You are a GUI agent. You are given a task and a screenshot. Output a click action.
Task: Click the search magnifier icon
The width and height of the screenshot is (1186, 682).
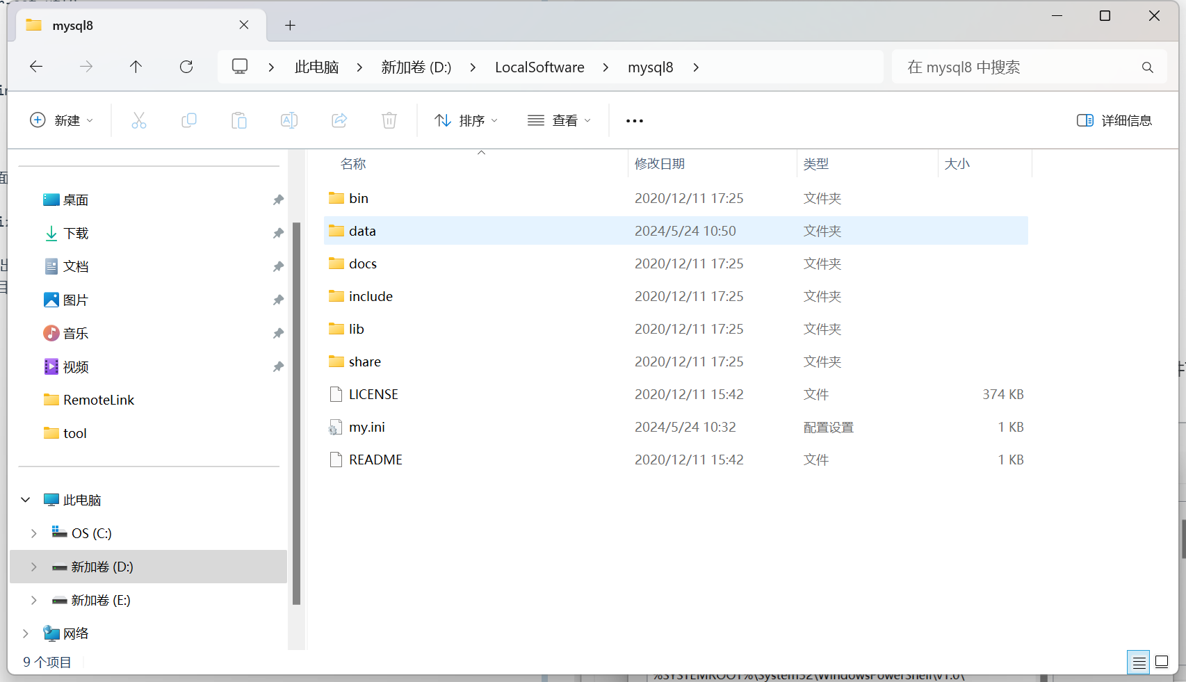tap(1147, 67)
